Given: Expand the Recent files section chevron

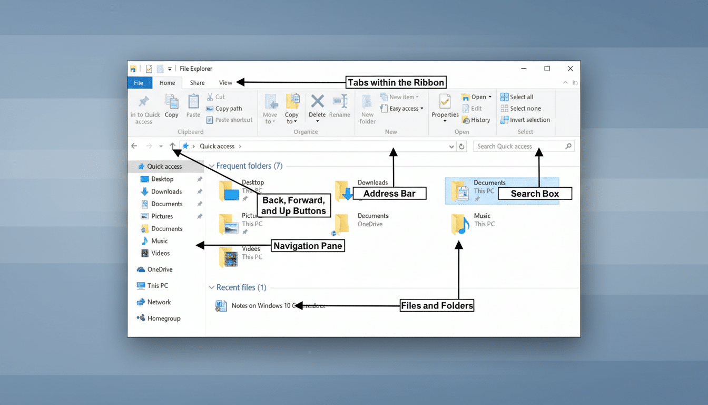Looking at the screenshot, I should pyautogui.click(x=211, y=287).
